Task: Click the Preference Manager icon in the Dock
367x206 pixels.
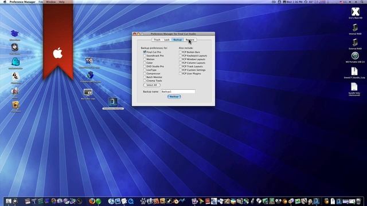Action: 316,201
